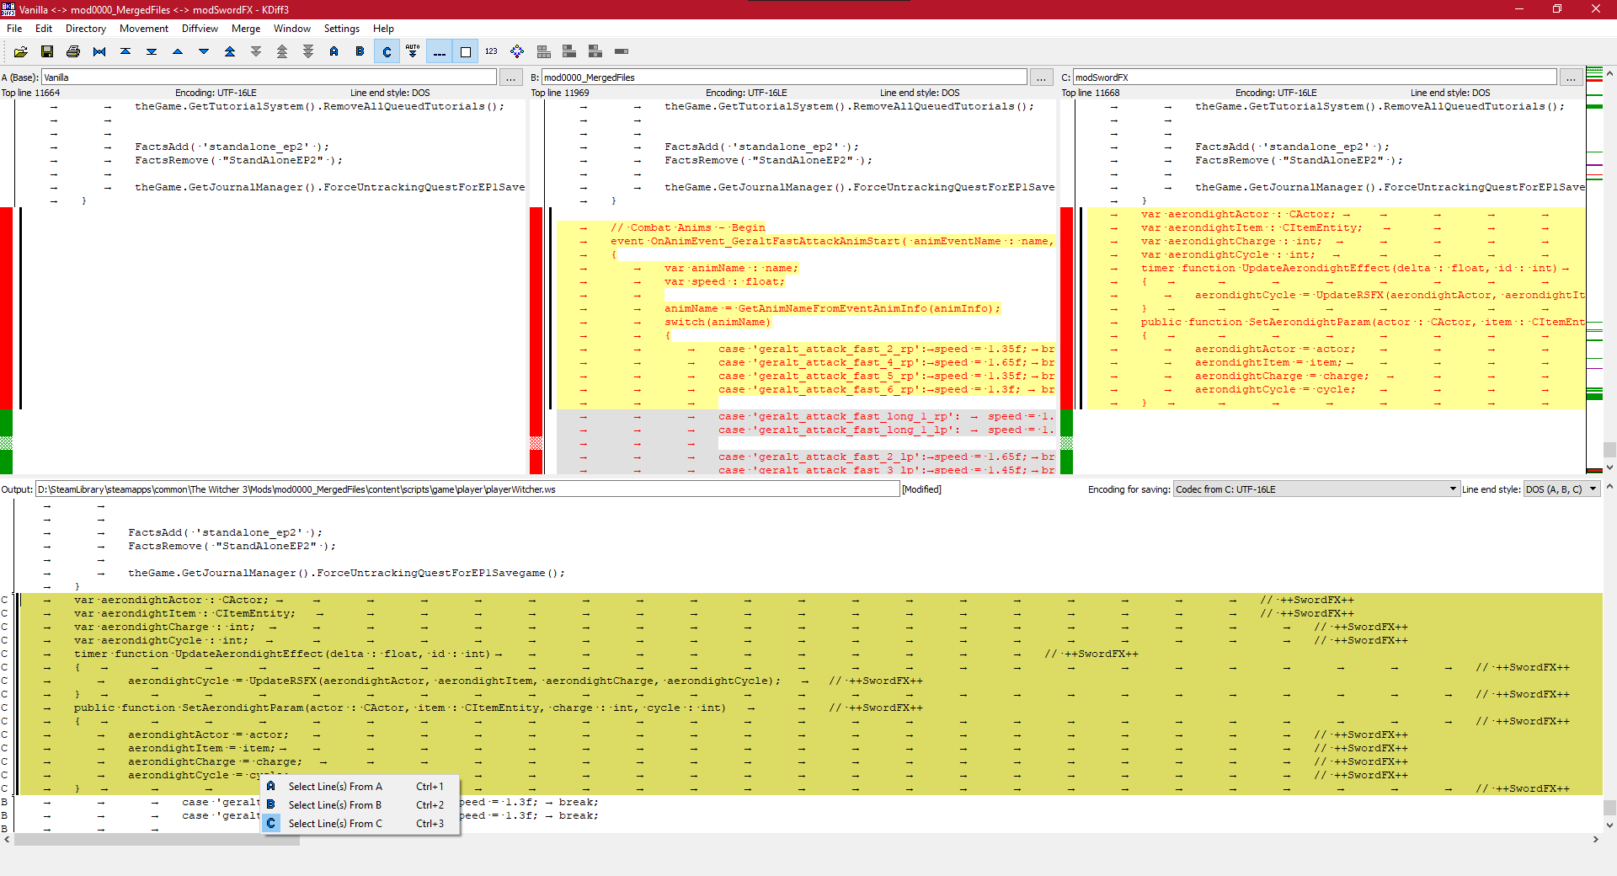1617x876 pixels.
Task: Select lines from A toolbar icon
Action: (334, 51)
